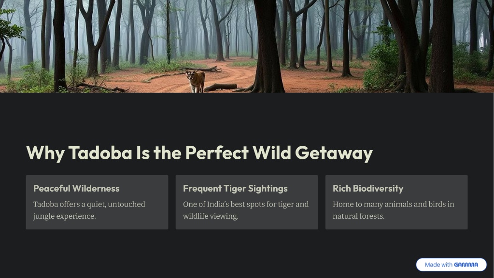Click the word 'Getaway' in the slide title
Screen dimensions: 494x278
tap(334, 153)
